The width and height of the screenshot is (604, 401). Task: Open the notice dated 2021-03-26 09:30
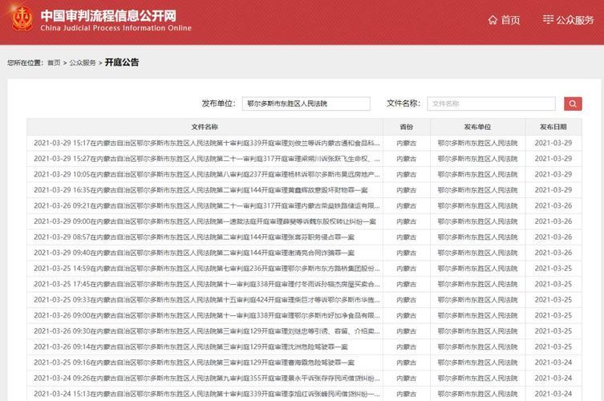207,331
